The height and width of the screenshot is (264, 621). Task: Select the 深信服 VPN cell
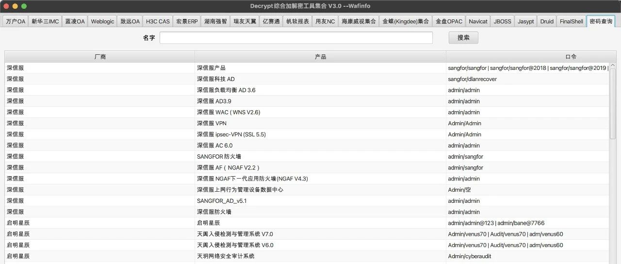tap(321, 123)
